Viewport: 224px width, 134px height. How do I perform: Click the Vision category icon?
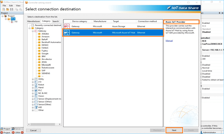pos(36,96)
